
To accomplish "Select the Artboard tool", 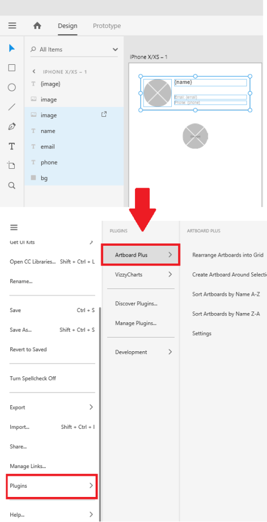I will click(x=12, y=165).
